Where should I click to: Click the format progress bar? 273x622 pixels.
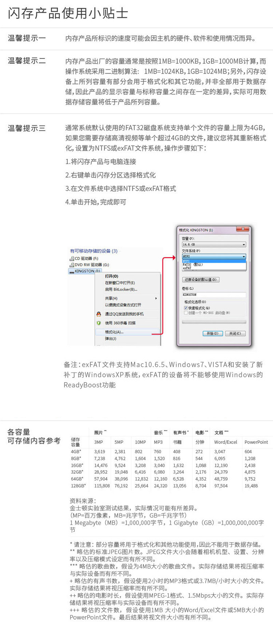click(x=214, y=322)
